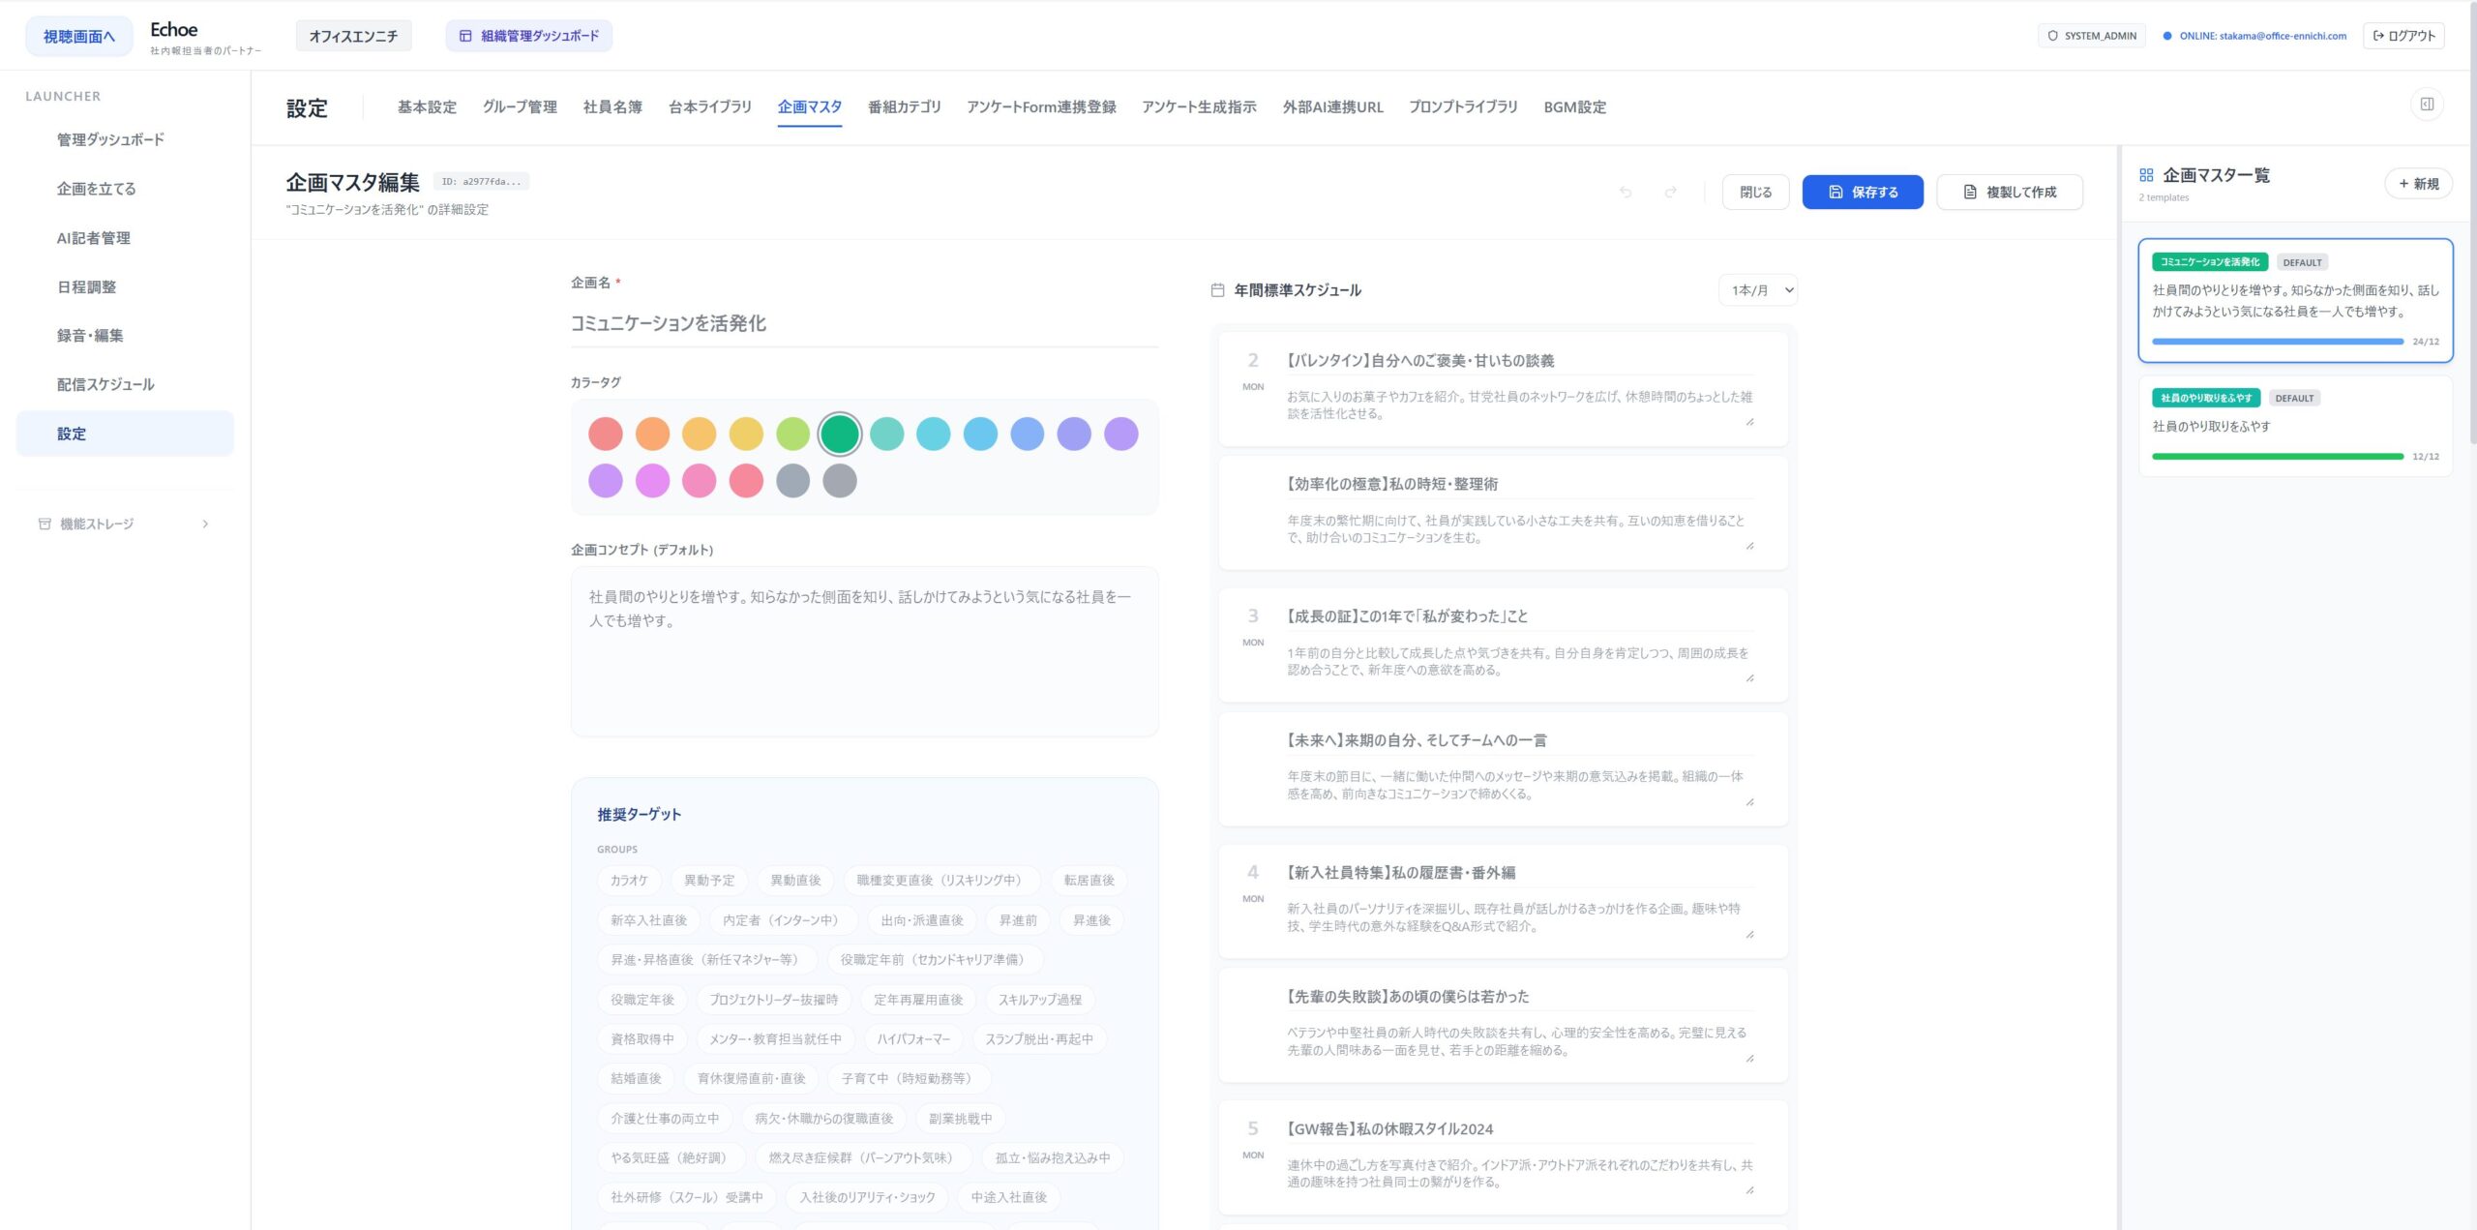The image size is (2477, 1230).
Task: Click resize handle of バレンタイン description
Action: (1749, 422)
